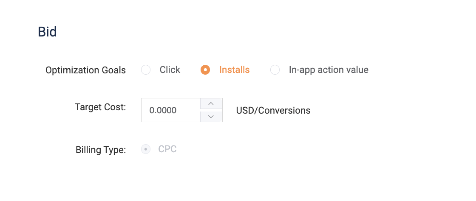Click the 'Target Cost:' field label
This screenshot has height=201, width=476.
[100, 107]
